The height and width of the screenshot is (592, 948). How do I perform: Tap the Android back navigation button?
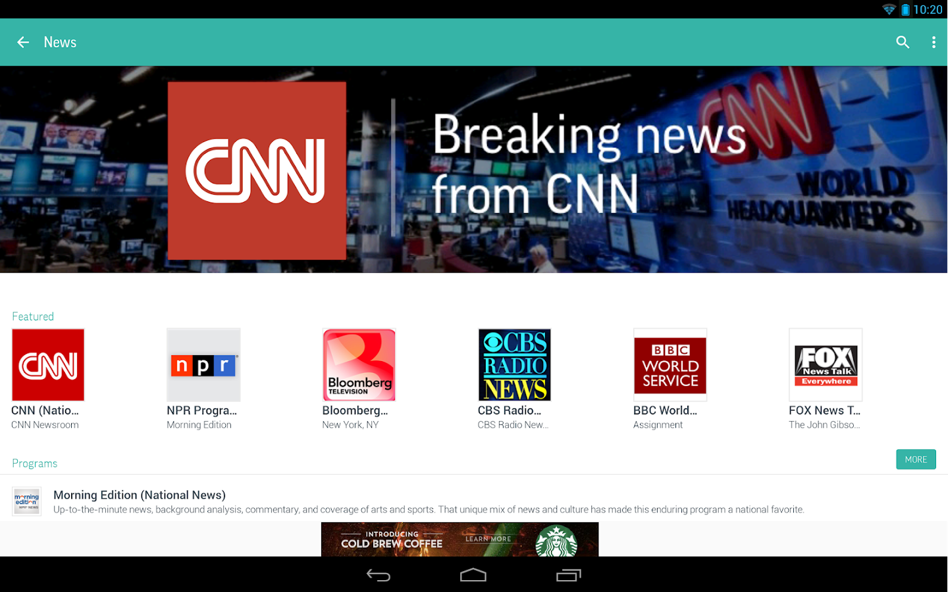[x=379, y=575]
